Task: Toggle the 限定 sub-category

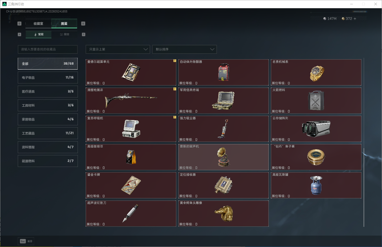Action: (x=65, y=34)
